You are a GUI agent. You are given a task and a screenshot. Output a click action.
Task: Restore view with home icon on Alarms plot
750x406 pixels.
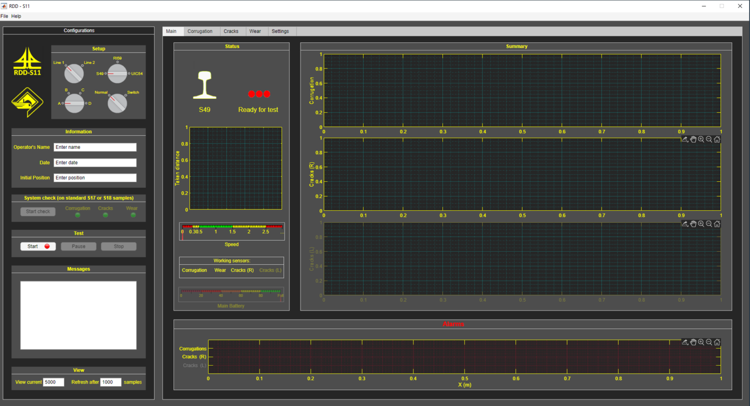717,342
